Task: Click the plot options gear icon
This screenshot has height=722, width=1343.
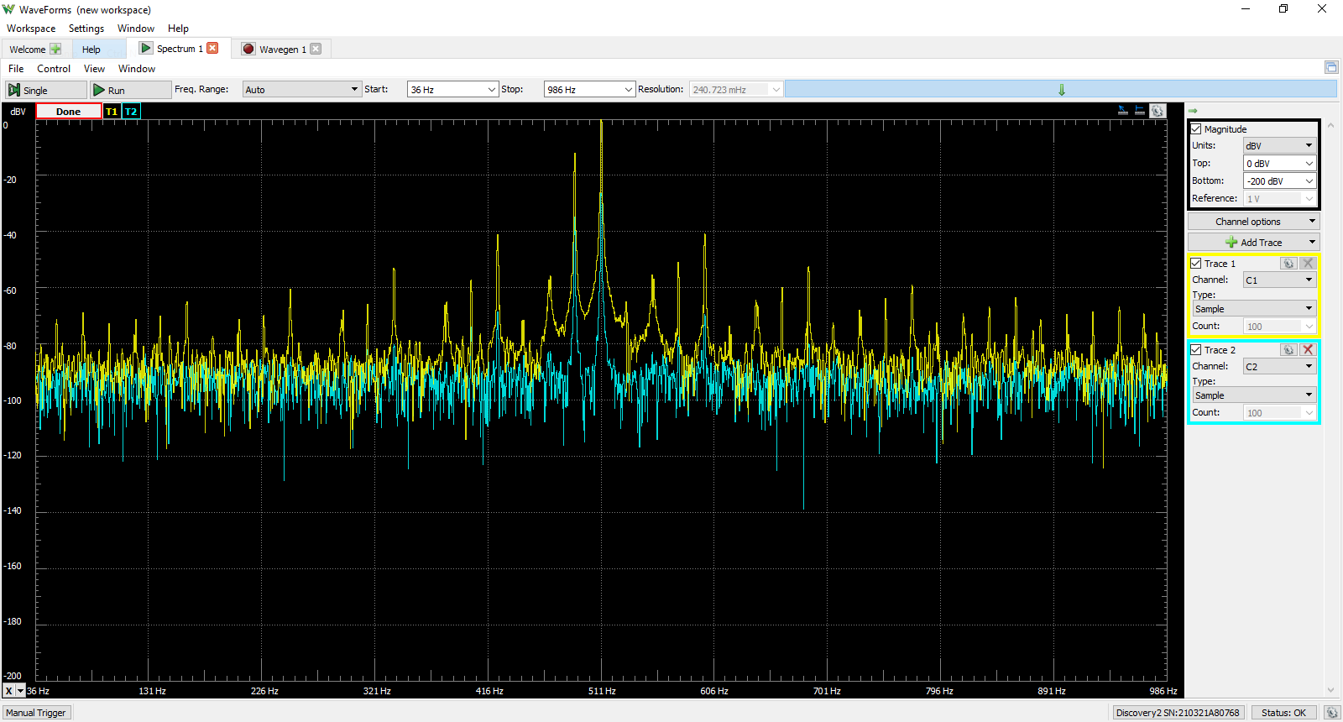Action: 1157,111
